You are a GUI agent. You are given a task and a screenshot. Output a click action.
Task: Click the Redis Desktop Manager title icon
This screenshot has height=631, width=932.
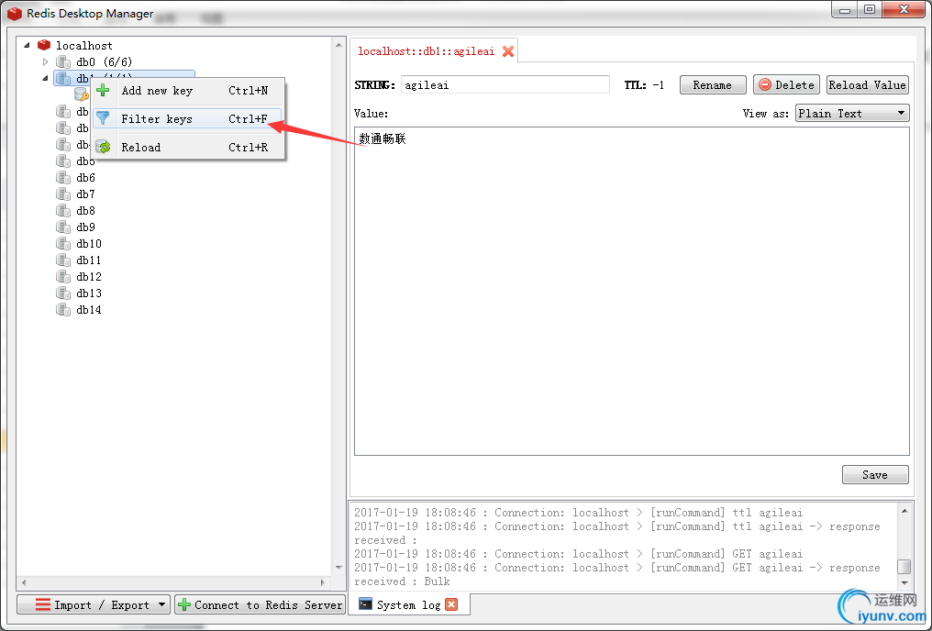(x=15, y=13)
